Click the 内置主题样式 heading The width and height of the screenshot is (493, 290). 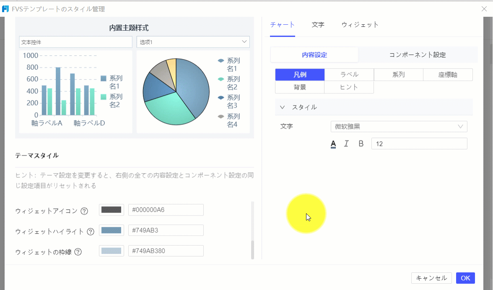pyautogui.click(x=129, y=28)
